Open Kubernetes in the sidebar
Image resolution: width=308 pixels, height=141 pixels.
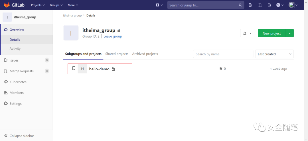(x=26, y=82)
